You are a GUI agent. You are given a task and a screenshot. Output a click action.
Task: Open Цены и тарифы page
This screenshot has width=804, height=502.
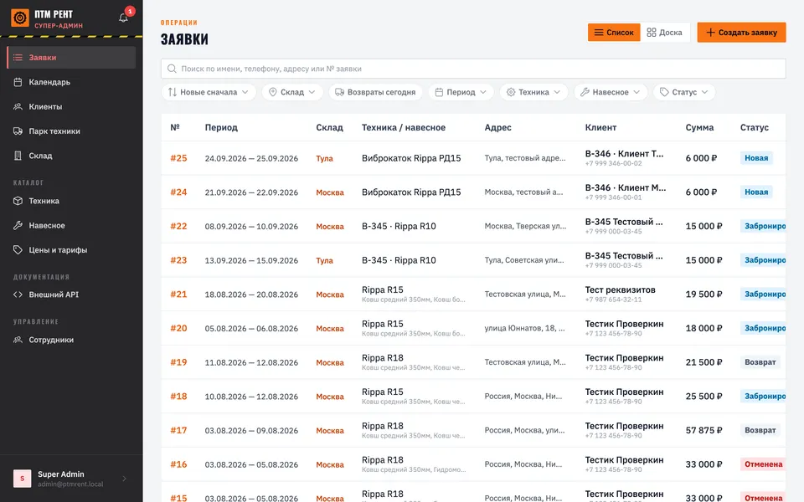coord(71,250)
